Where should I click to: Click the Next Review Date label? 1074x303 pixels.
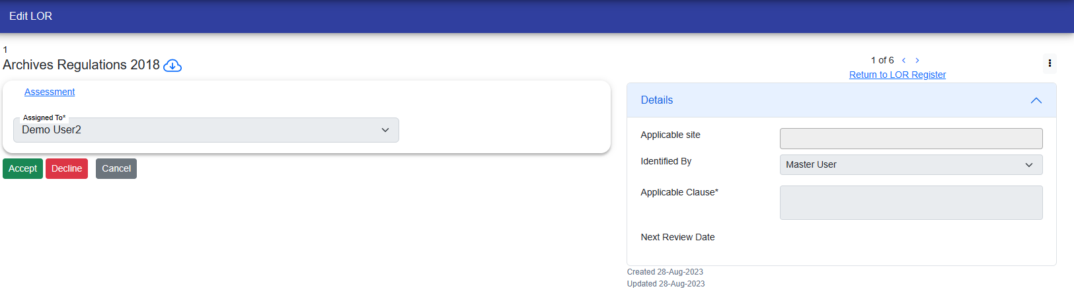pyautogui.click(x=677, y=237)
